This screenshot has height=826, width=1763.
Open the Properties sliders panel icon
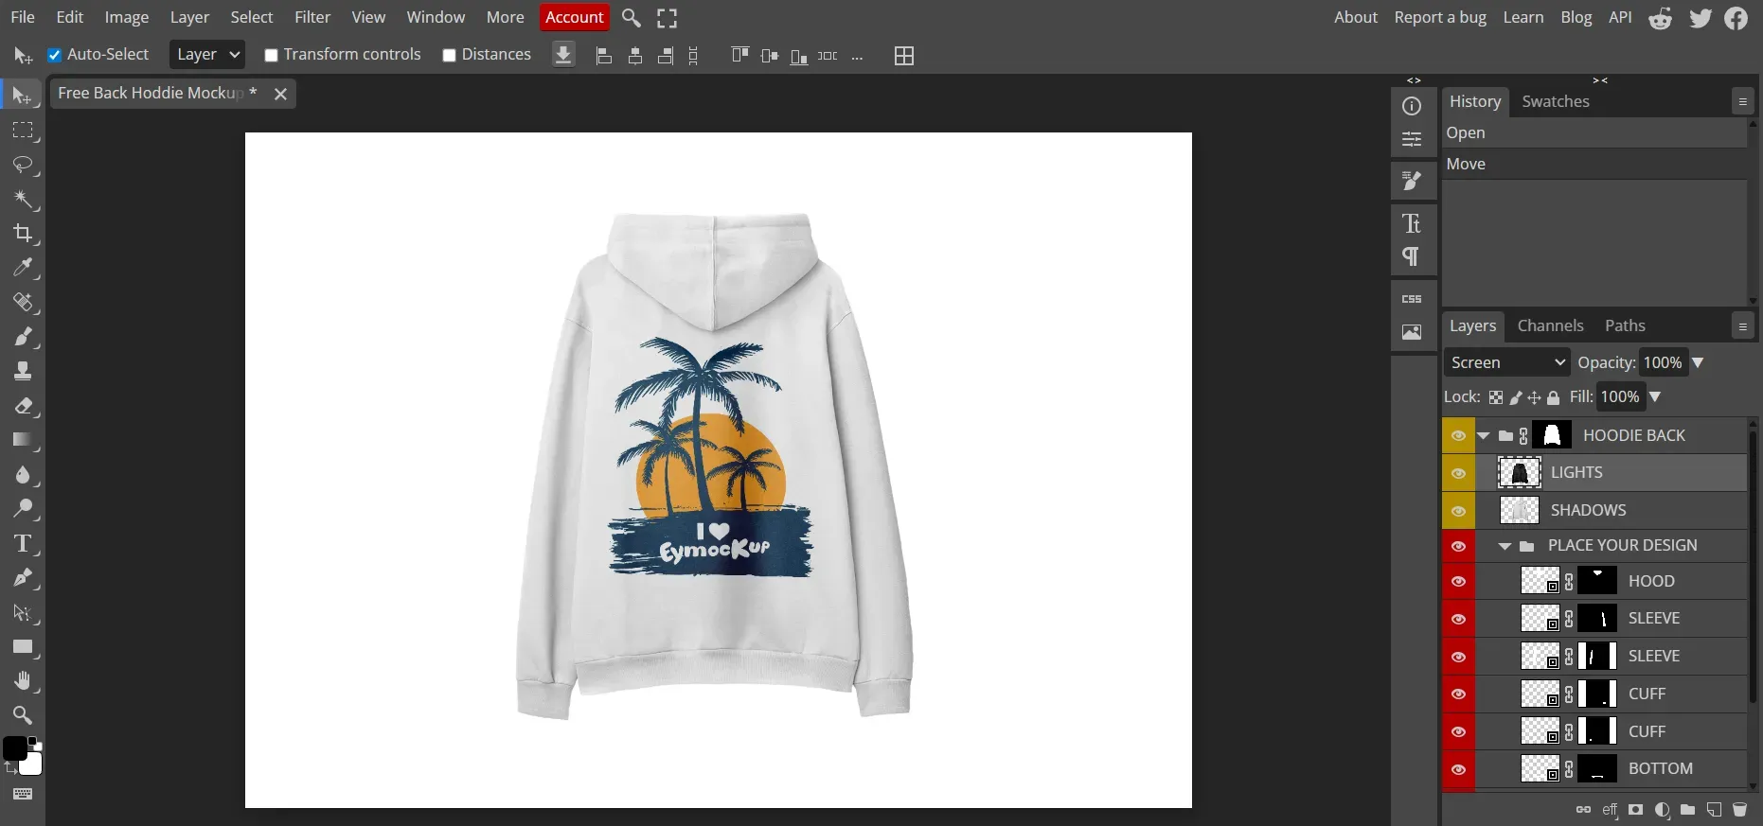[1412, 139]
